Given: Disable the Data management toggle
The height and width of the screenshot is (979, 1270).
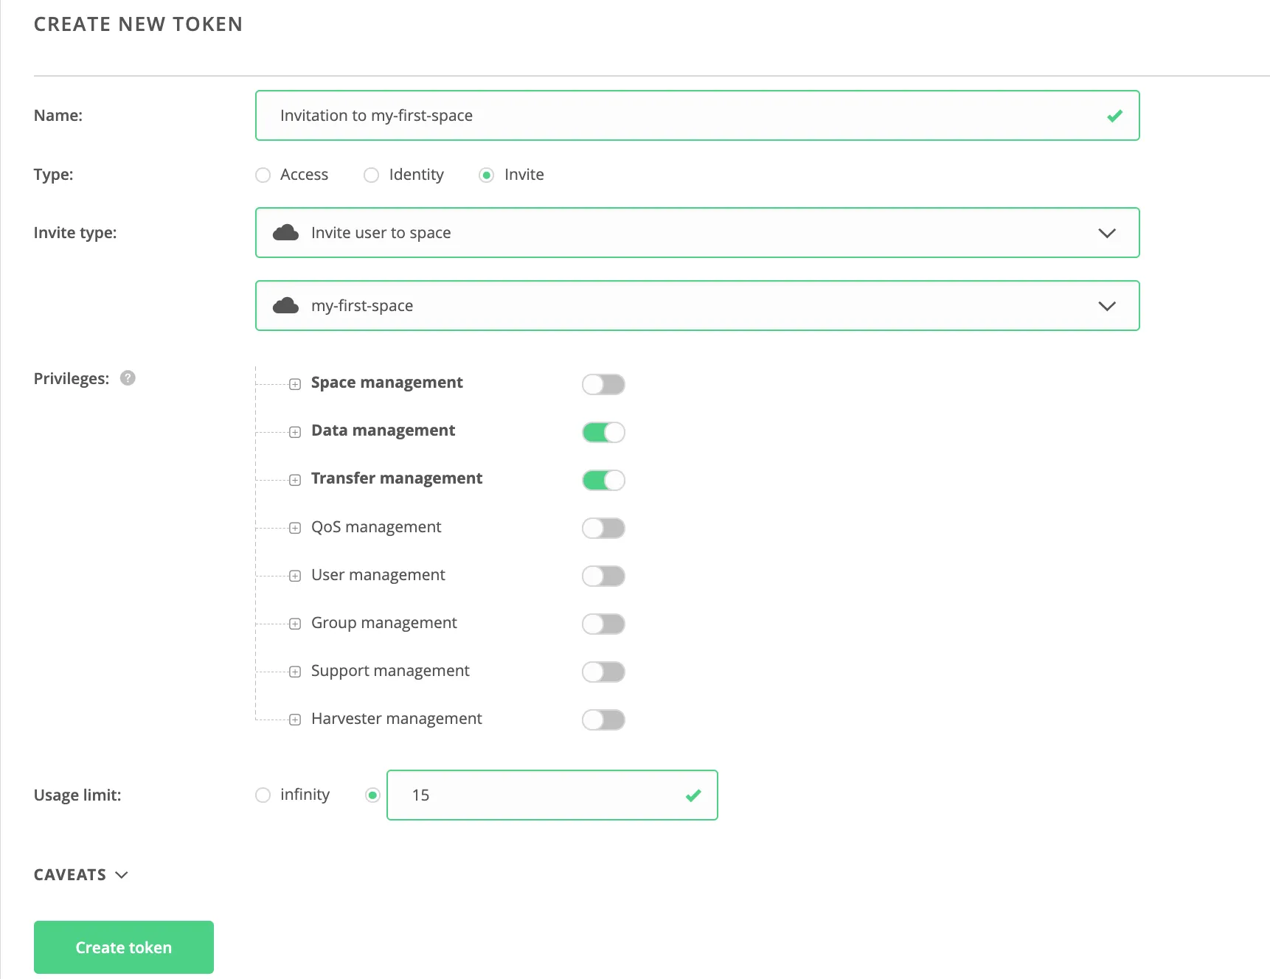Looking at the screenshot, I should [x=603, y=432].
